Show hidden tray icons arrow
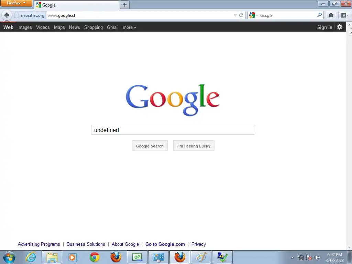 point(292,257)
